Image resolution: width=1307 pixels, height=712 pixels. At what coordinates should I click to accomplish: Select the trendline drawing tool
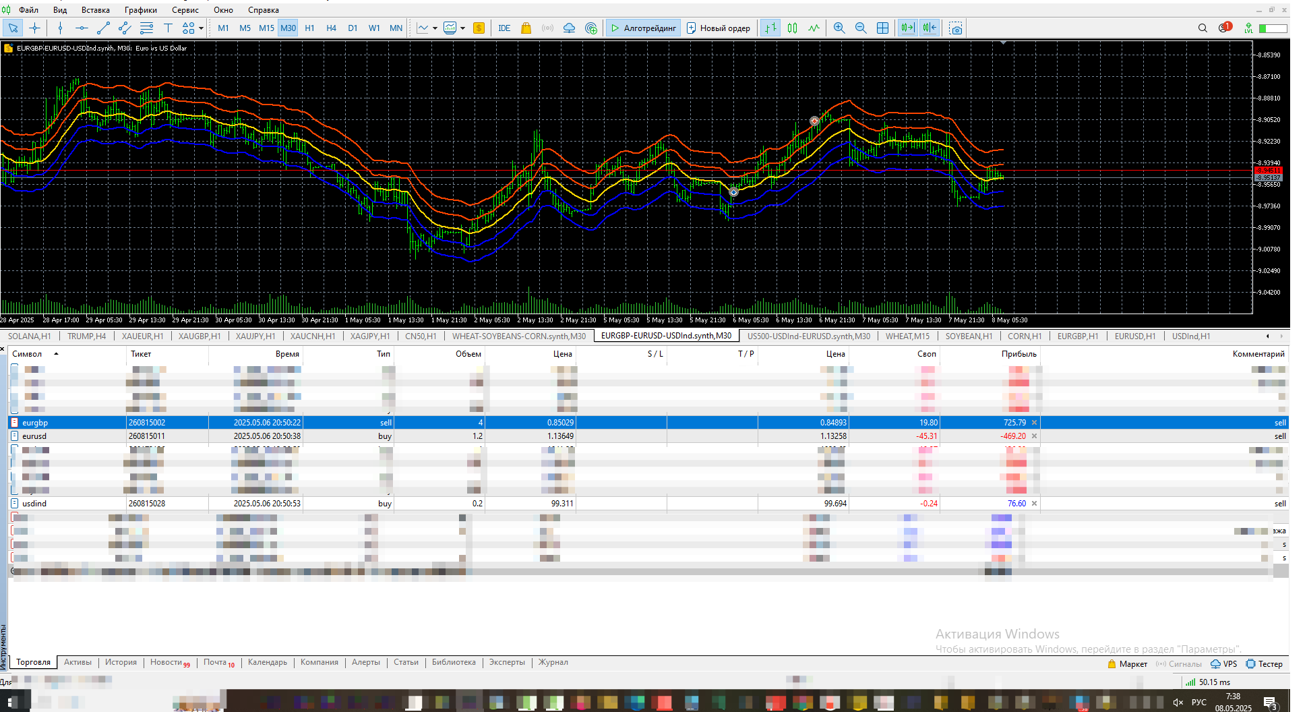103,28
